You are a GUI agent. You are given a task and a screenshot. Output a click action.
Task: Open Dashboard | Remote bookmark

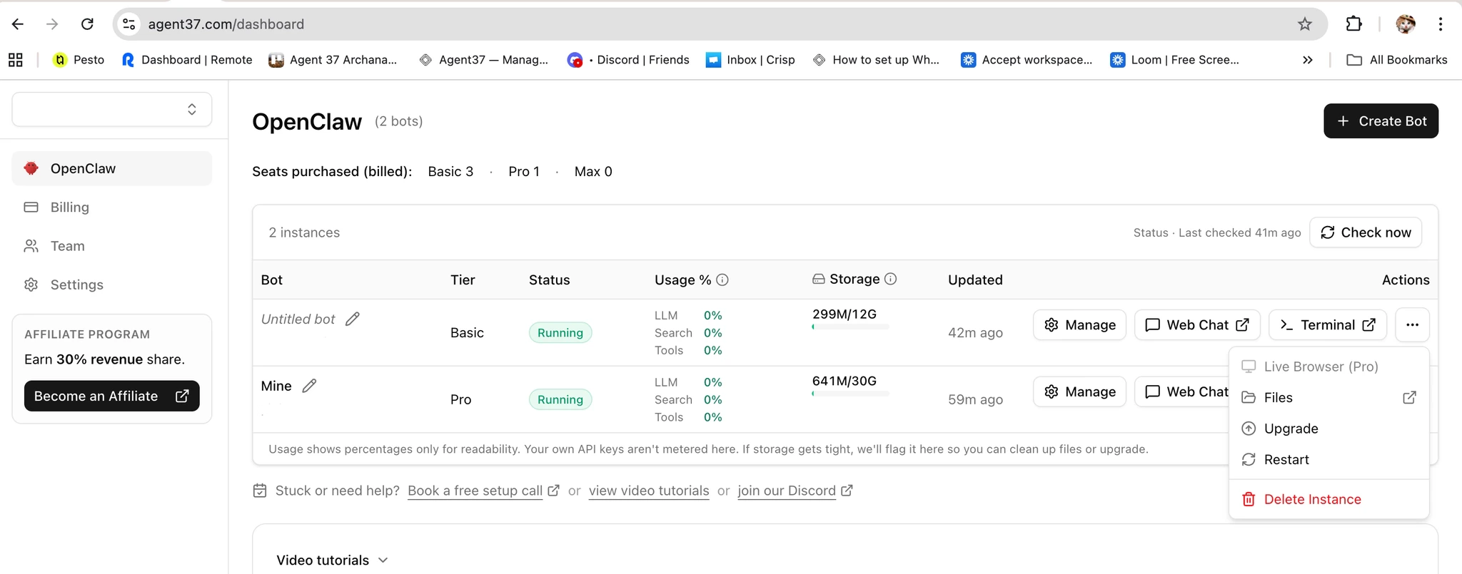[x=187, y=60]
